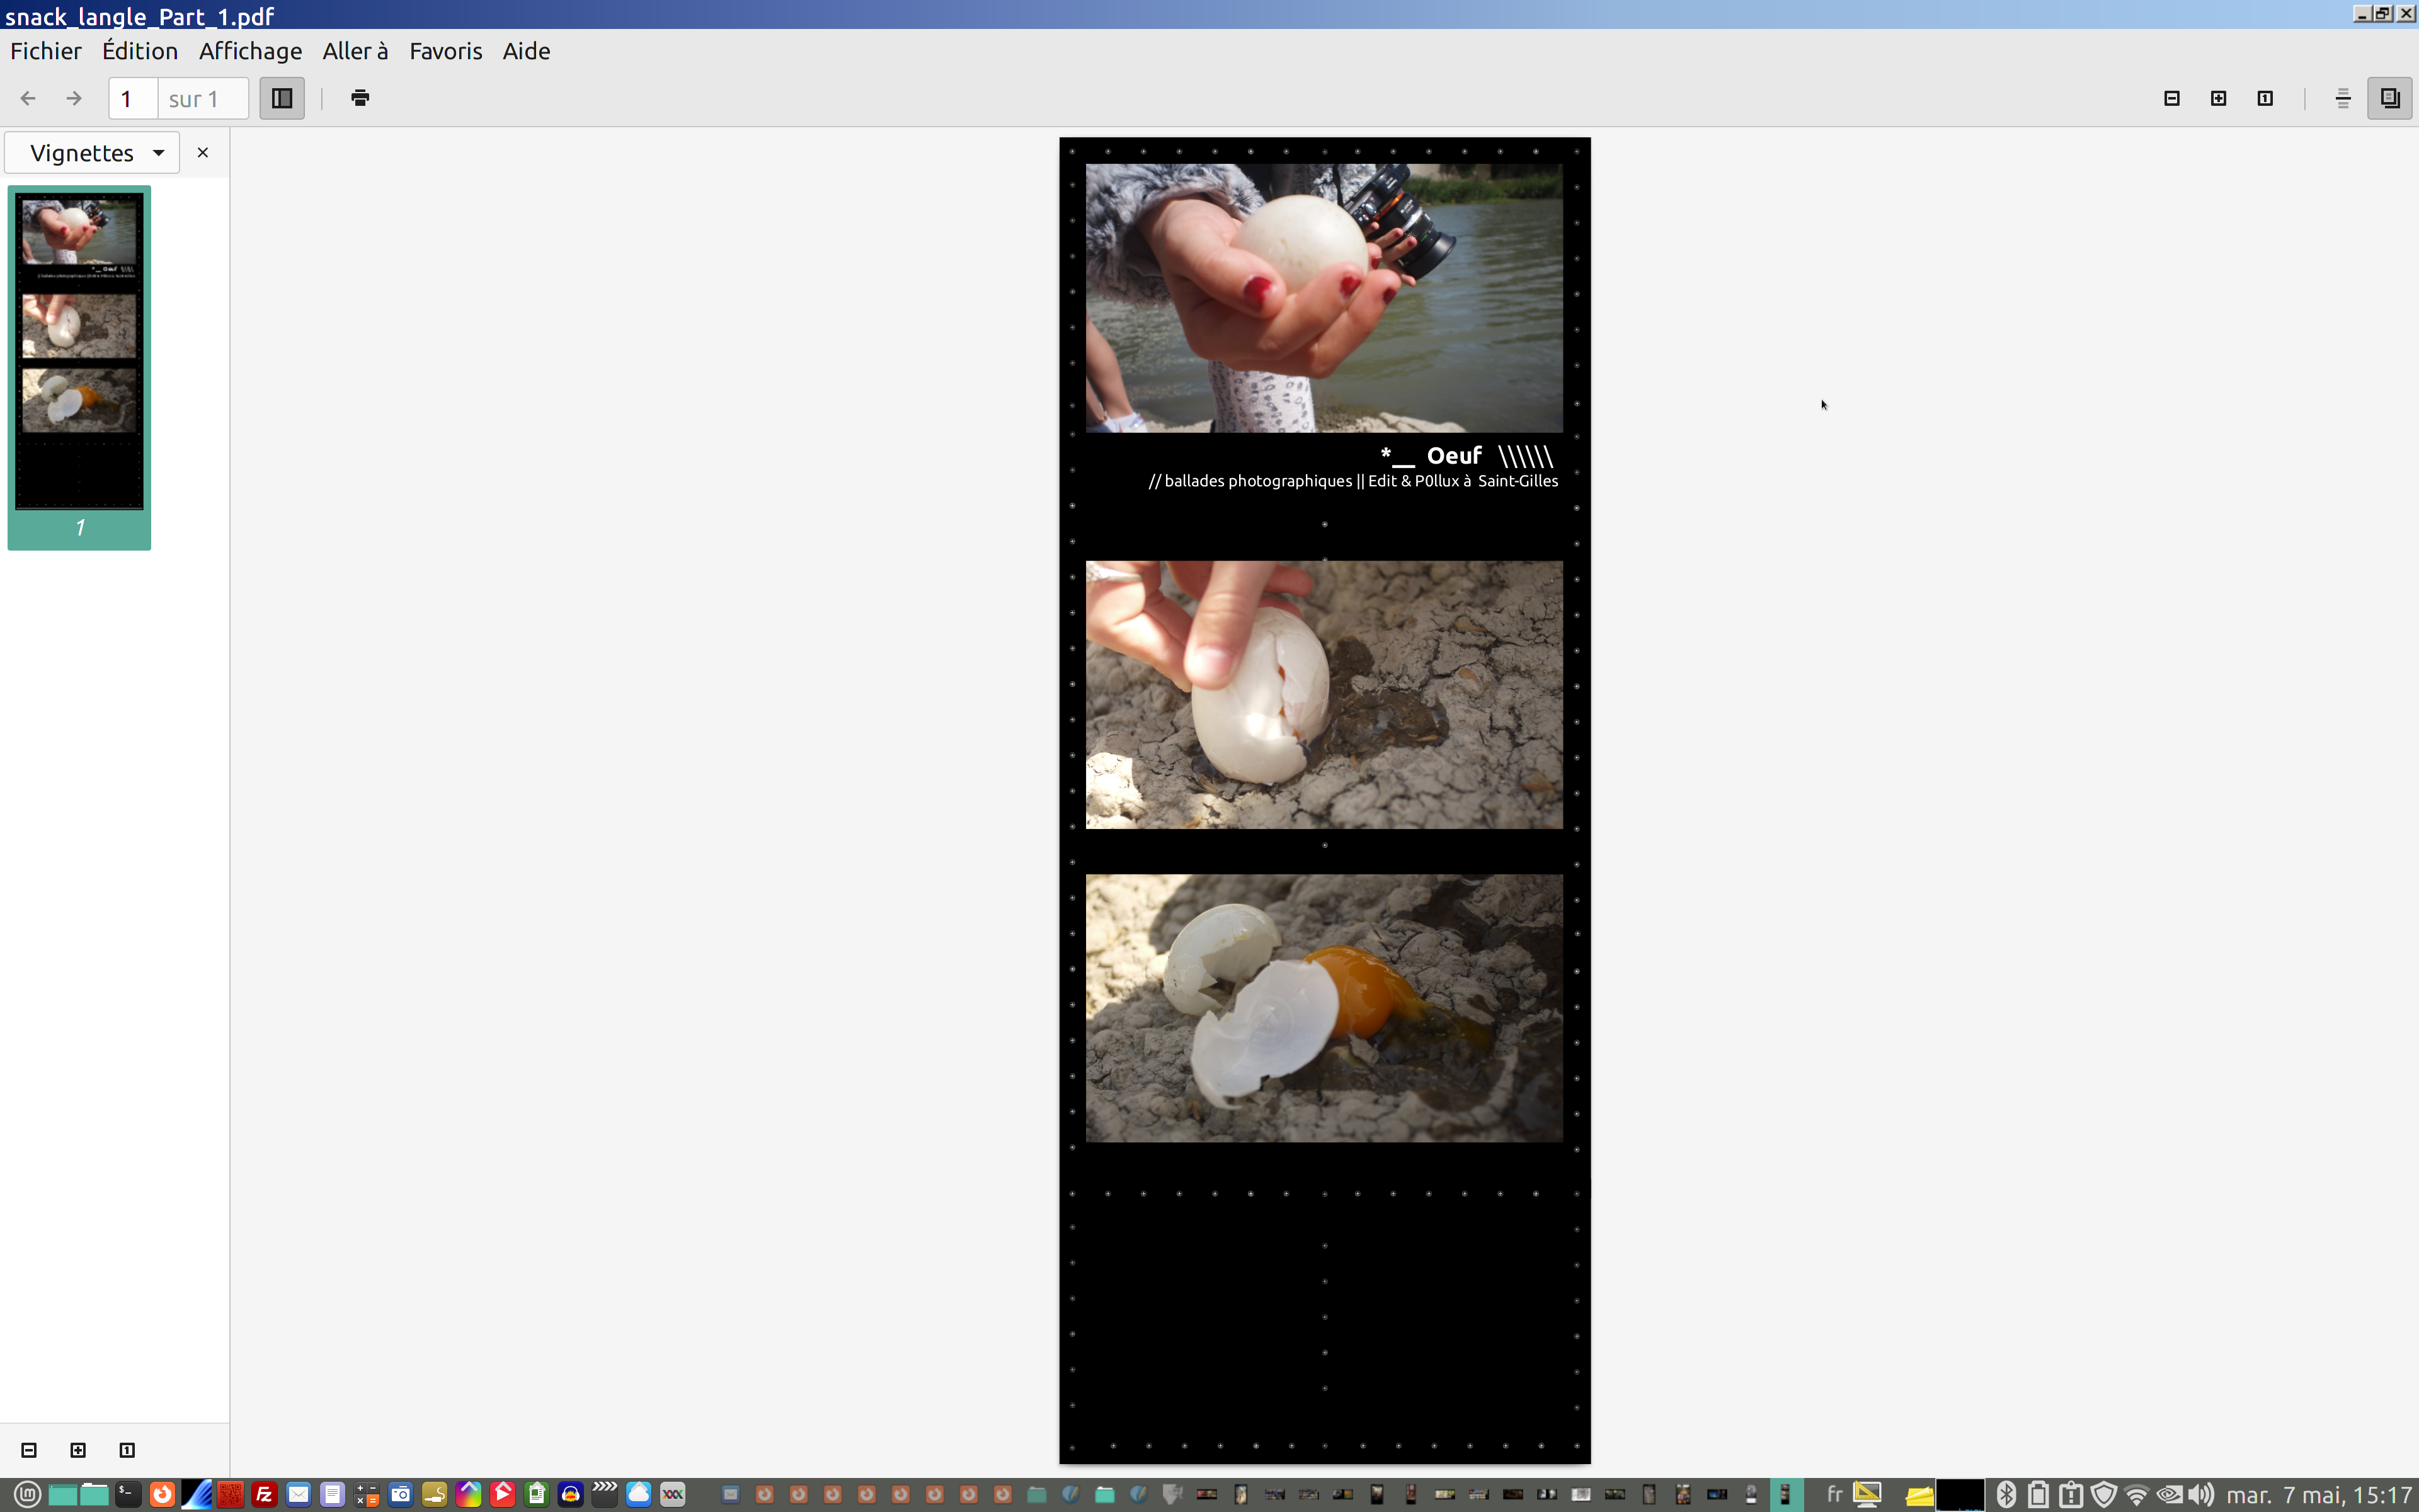Viewport: 2419px width, 1512px height.
Task: Open the Aide menu
Action: pos(526,51)
